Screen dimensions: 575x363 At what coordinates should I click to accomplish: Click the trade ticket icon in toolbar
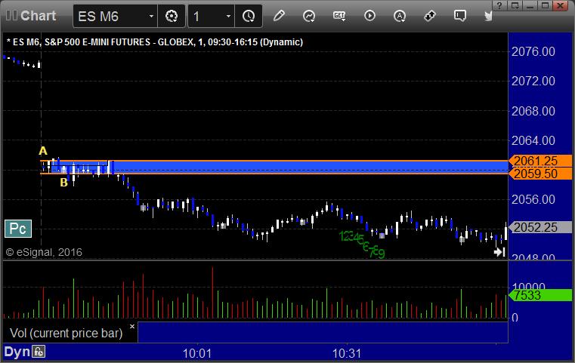coord(430,16)
